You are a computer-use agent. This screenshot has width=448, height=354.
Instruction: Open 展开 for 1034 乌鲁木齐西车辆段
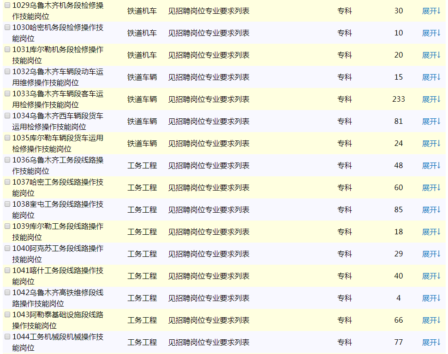pos(431,122)
